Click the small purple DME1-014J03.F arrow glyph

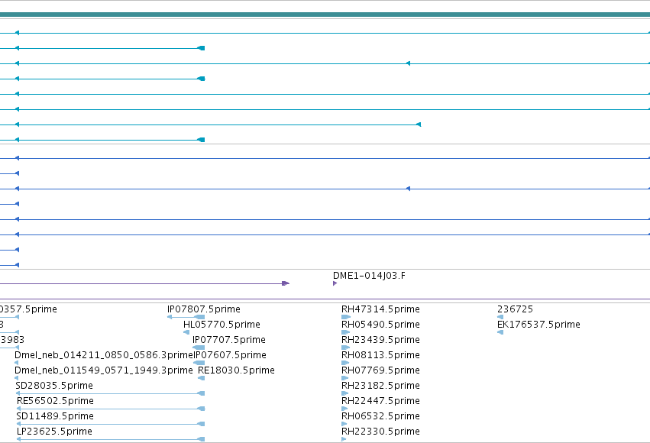[x=335, y=283]
